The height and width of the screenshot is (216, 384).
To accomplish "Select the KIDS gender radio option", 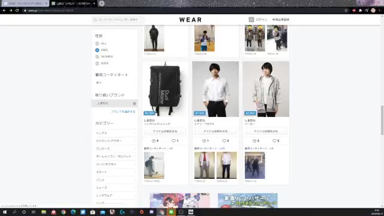I will [97, 64].
